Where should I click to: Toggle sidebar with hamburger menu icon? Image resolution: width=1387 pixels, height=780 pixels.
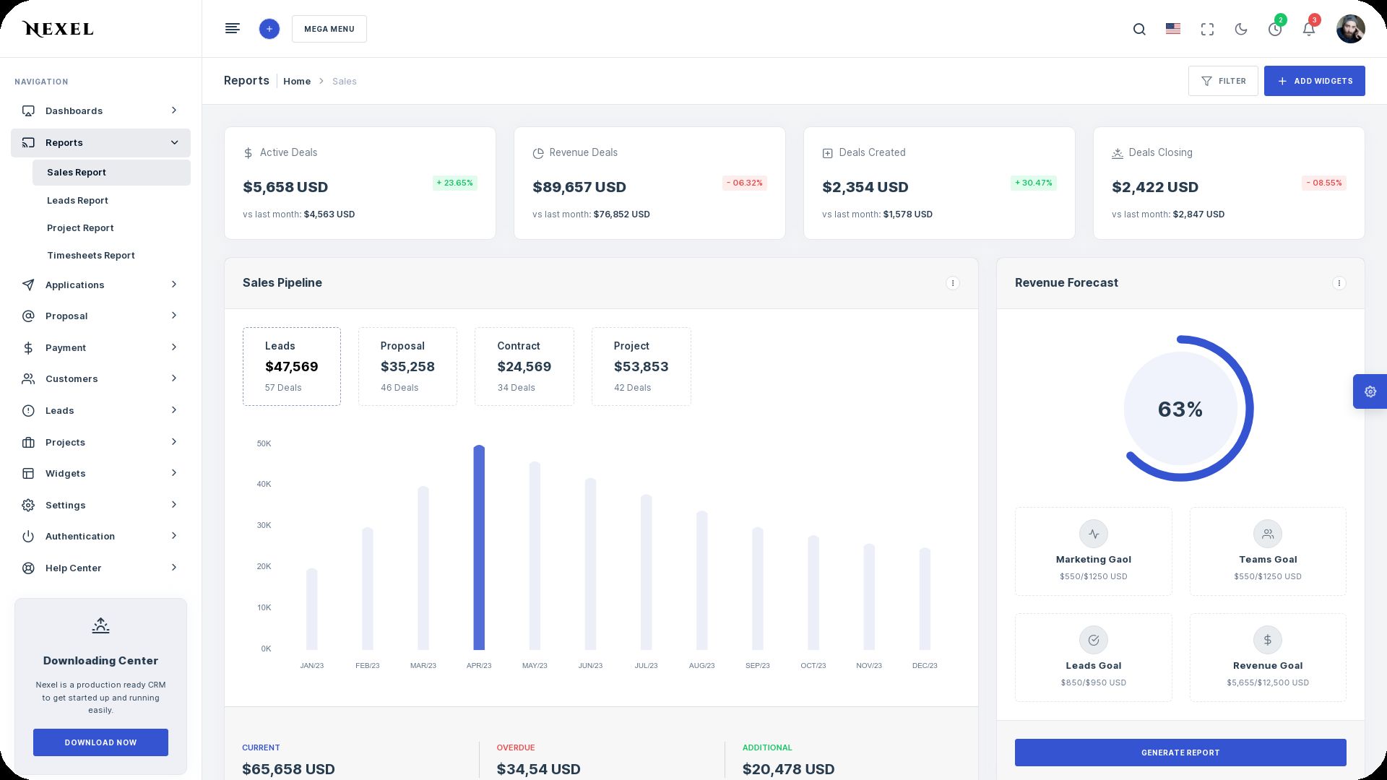pyautogui.click(x=232, y=29)
